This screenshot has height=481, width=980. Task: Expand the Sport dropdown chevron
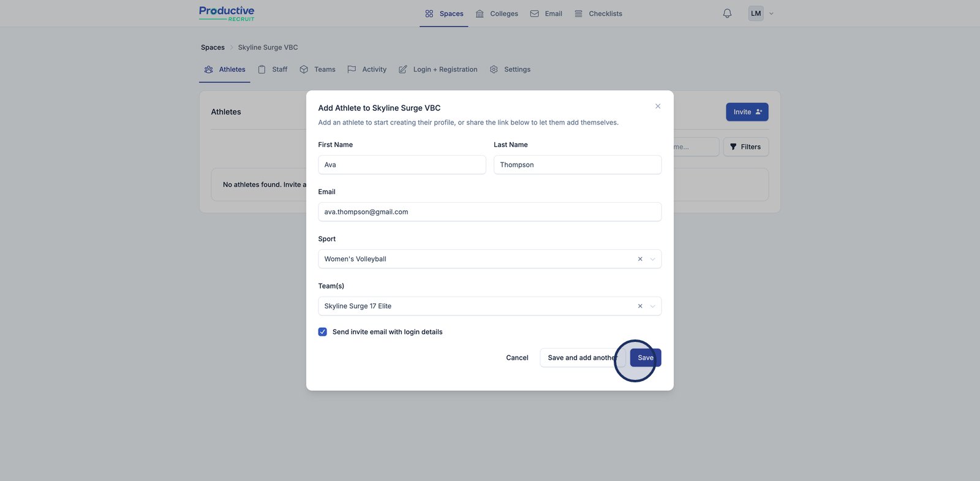pos(652,259)
